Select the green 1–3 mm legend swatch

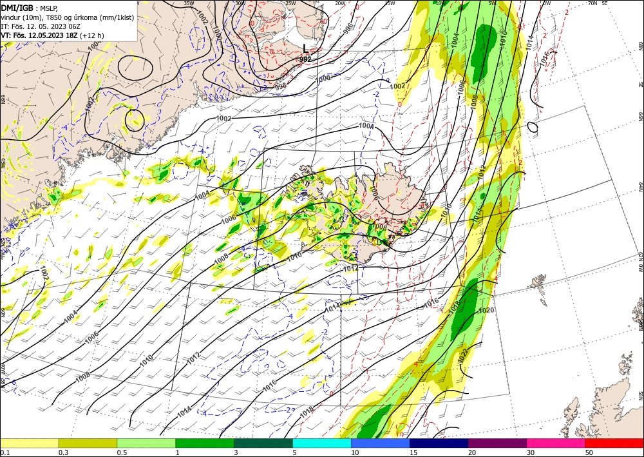(205, 443)
